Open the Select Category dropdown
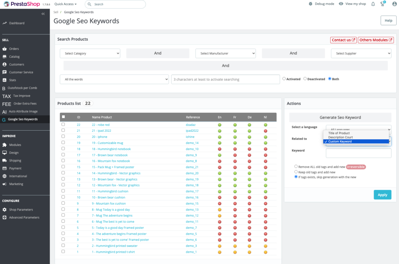Viewport: 399px width, 264px height. [x=90, y=53]
